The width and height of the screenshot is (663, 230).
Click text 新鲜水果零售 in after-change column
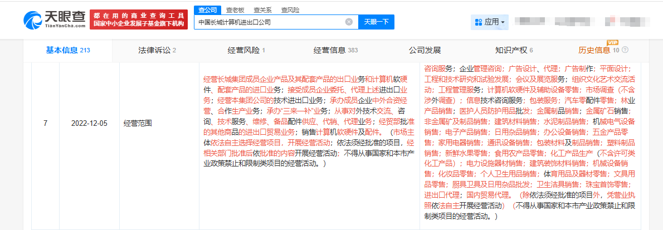pyautogui.click(x=464, y=153)
